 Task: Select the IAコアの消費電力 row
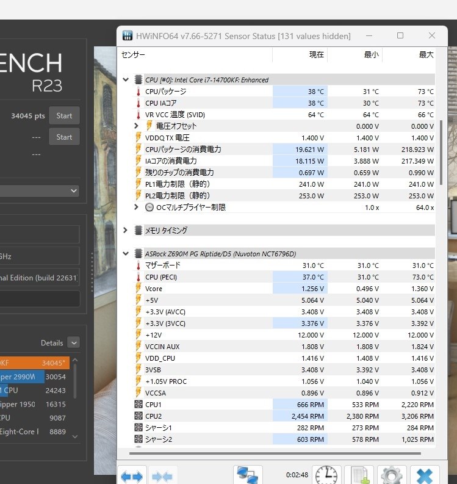(284, 161)
